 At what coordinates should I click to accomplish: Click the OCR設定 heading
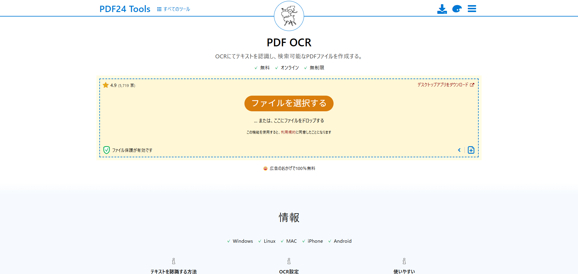(289, 271)
